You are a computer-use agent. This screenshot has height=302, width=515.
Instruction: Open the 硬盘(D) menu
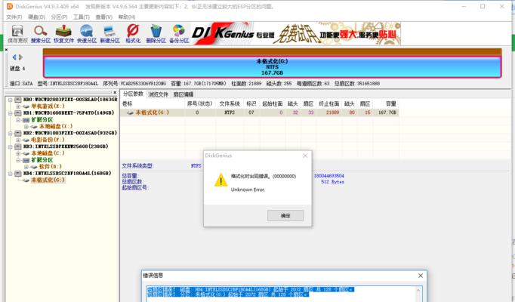point(36,17)
